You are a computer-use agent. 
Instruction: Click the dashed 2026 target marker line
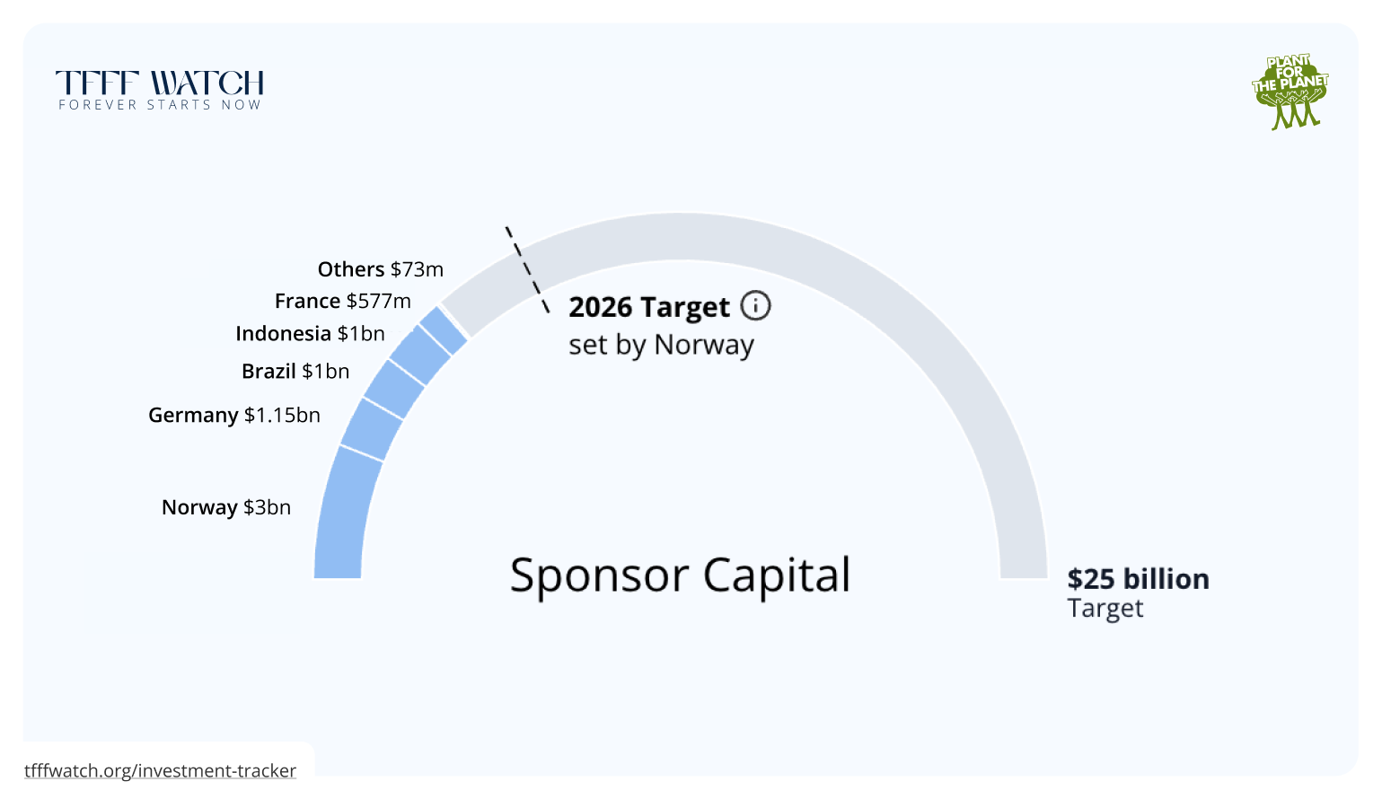527,269
